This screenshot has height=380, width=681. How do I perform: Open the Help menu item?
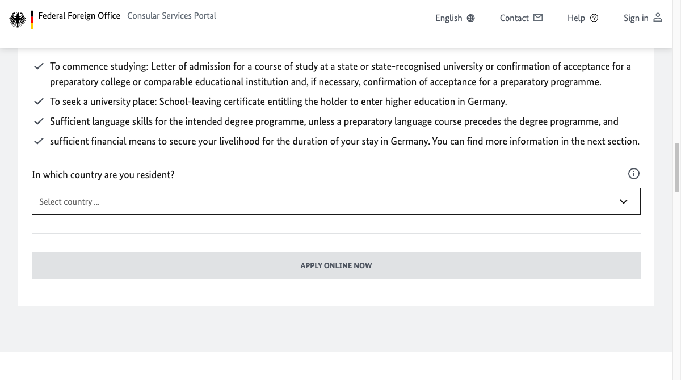[576, 18]
